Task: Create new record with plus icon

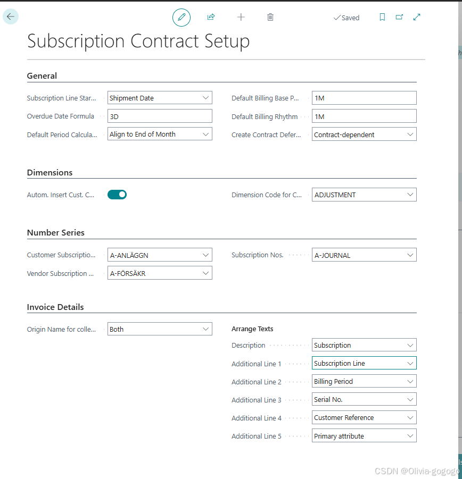Action: (x=241, y=17)
